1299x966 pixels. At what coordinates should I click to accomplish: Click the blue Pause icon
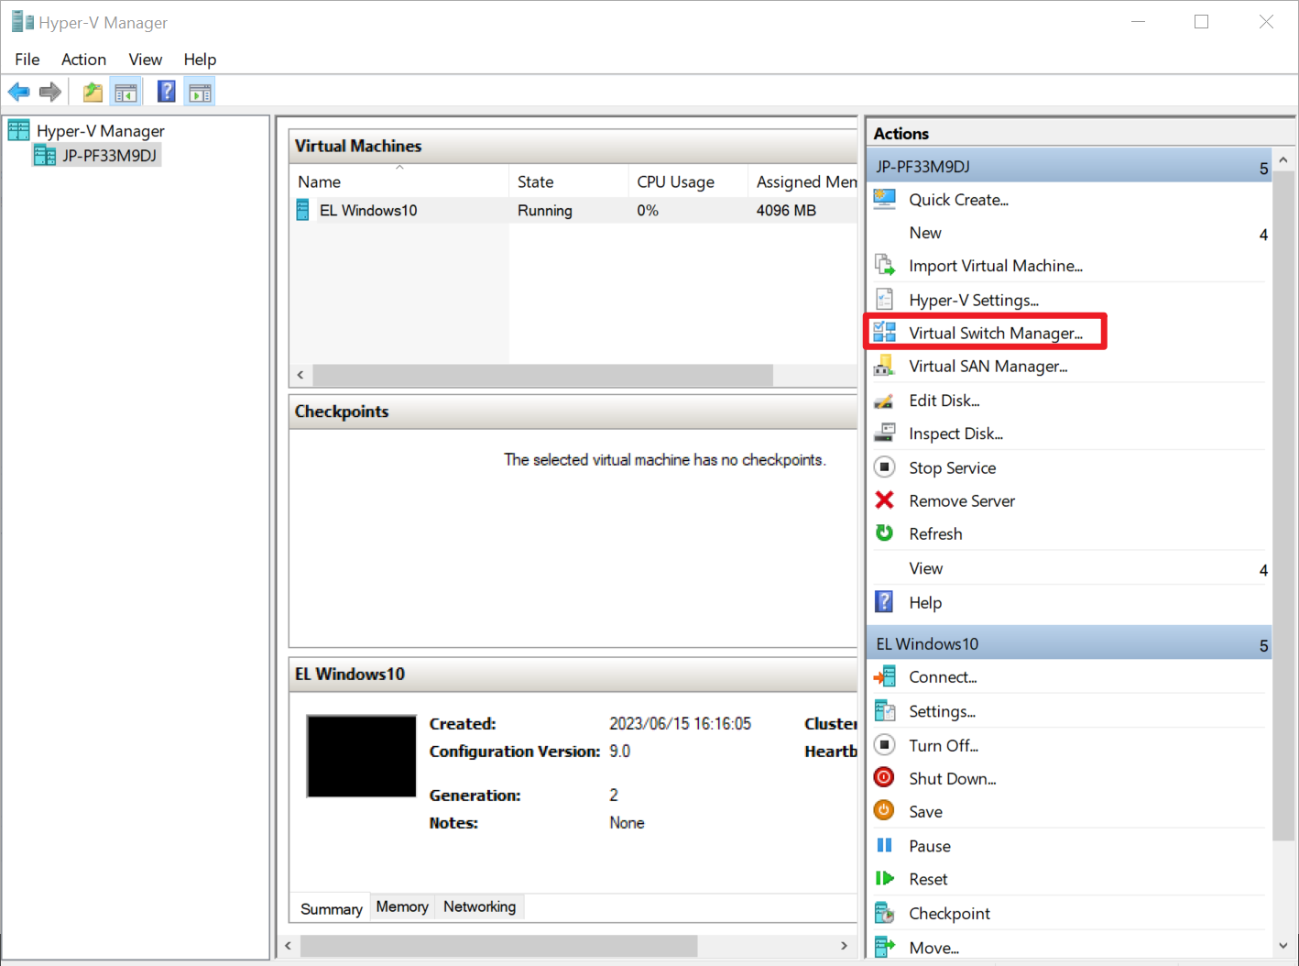[x=884, y=845]
